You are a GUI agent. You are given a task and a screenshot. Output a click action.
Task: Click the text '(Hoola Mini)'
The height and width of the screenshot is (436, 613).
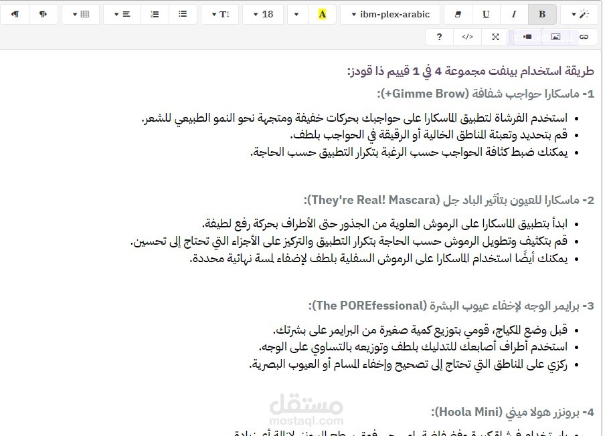468,413
